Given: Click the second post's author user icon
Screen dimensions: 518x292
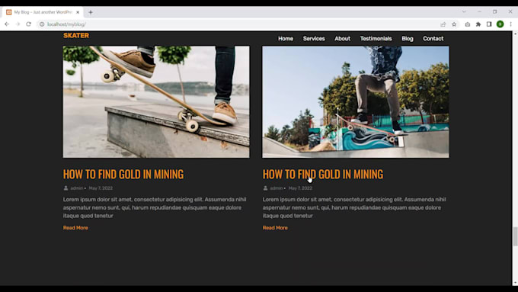Looking at the screenshot, I should (265, 188).
